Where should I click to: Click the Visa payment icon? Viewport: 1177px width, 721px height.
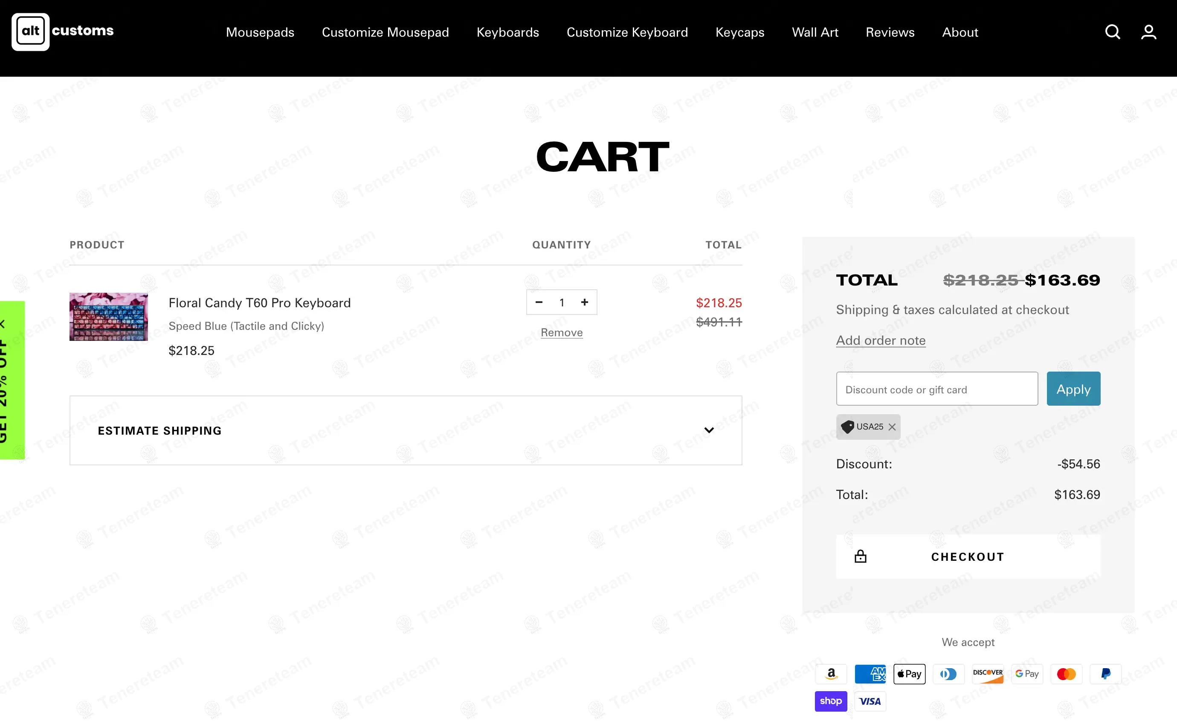coord(870,701)
